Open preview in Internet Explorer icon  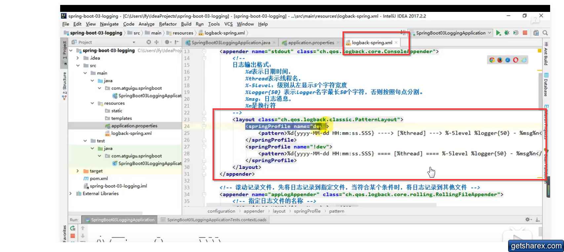[x=524, y=60]
